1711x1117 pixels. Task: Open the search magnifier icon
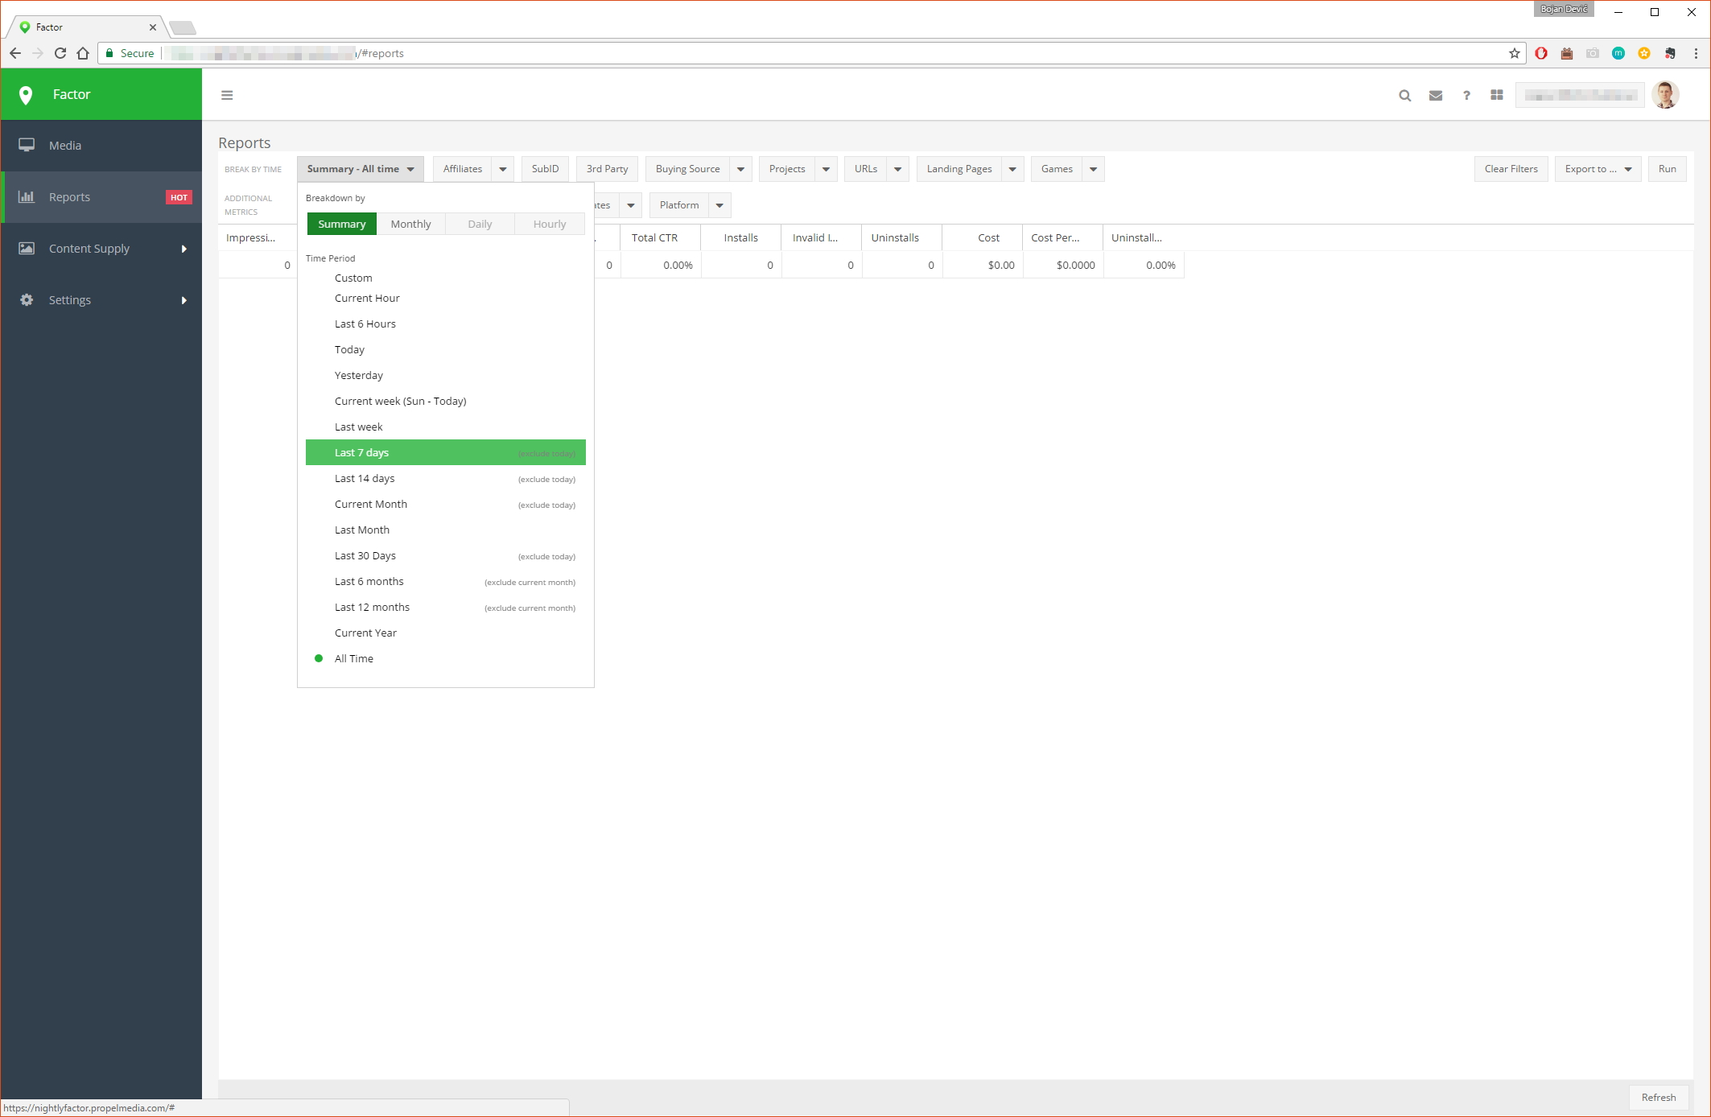pos(1404,95)
